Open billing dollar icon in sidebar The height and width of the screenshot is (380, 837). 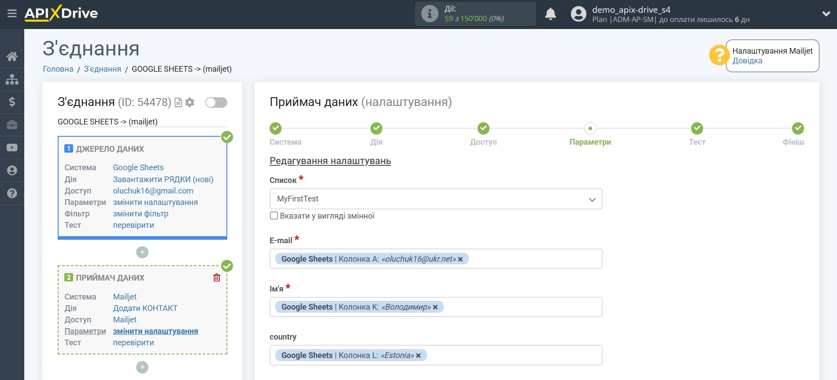12,102
